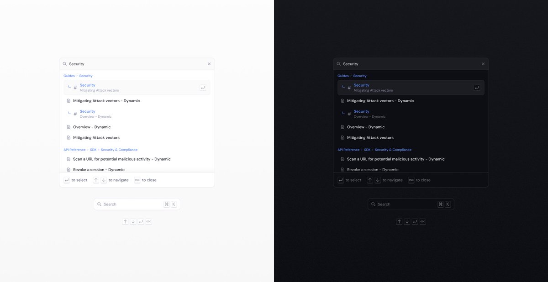Clear the Security query in the light dialog
The width and height of the screenshot is (548, 282).
(209, 64)
